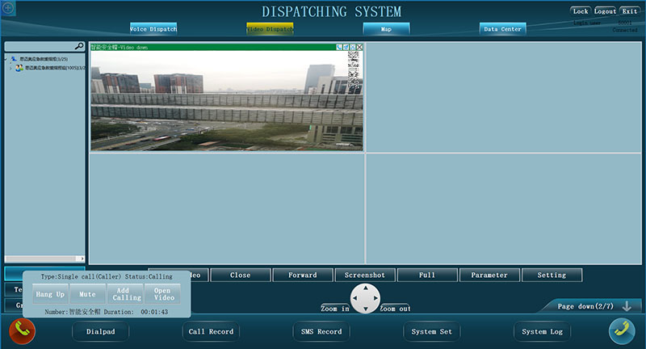Image resolution: width=646 pixels, height=349 pixels.
Task: Click the search magnifier icon in the sidebar
Action: coord(79,47)
